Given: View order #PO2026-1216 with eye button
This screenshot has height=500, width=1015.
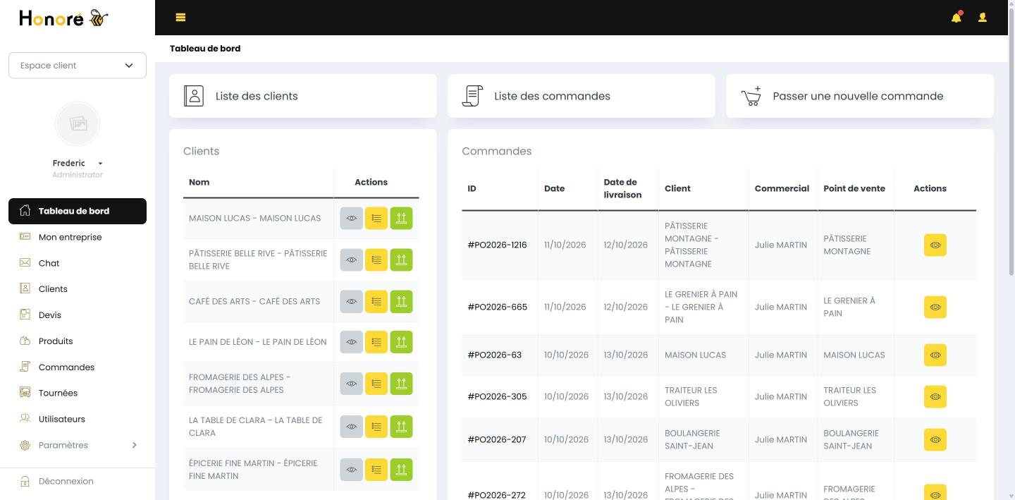Looking at the screenshot, I should 935,245.
